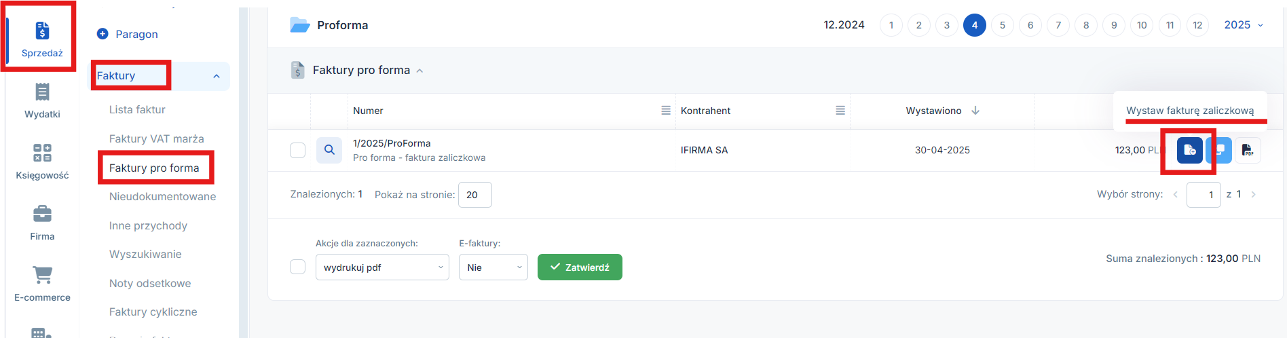The height and width of the screenshot is (338, 1287).
Task: Click the issue advance invoice icon
Action: click(1189, 150)
